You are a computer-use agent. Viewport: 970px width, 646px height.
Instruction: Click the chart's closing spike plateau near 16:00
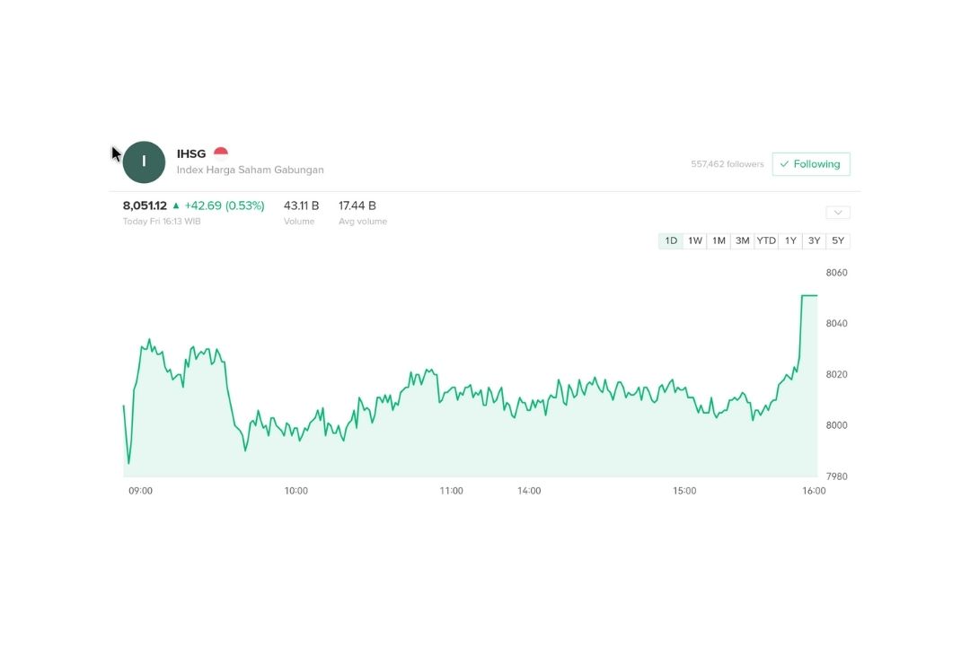point(809,295)
